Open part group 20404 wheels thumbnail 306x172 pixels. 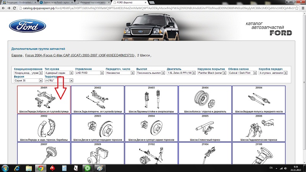pyautogui.click(x=205, y=99)
